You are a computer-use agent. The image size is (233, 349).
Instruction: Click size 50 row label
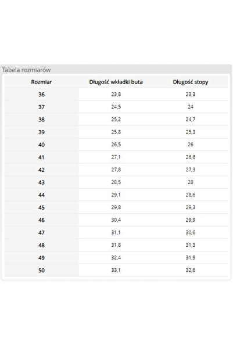click(41, 271)
